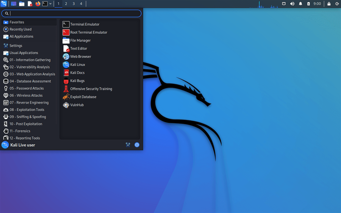Image resolution: width=341 pixels, height=213 pixels.
Task: Open 03 - Web Application Analysis category
Action: 29,74
